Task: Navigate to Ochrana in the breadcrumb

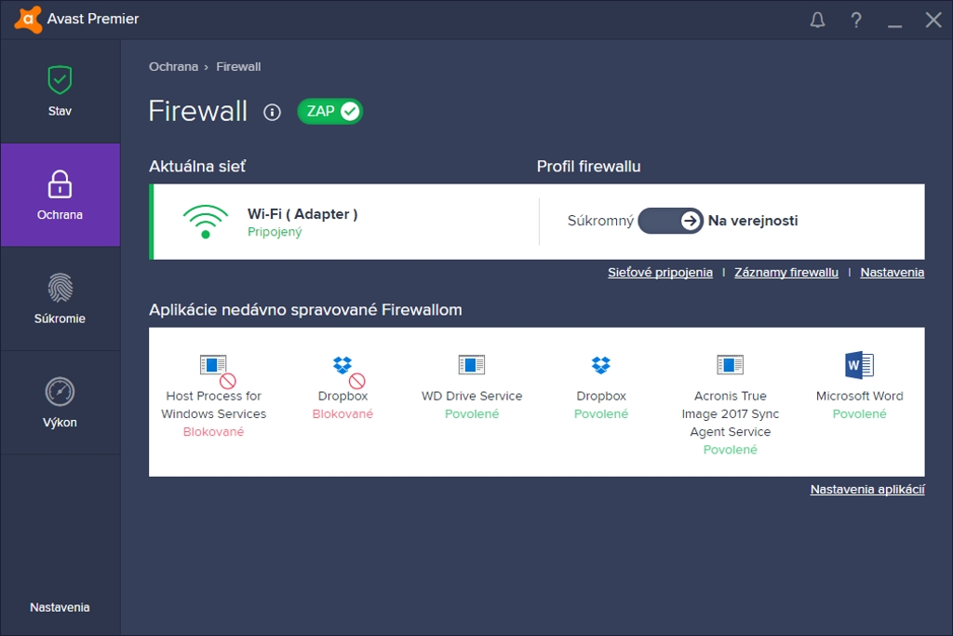Action: click(x=173, y=67)
